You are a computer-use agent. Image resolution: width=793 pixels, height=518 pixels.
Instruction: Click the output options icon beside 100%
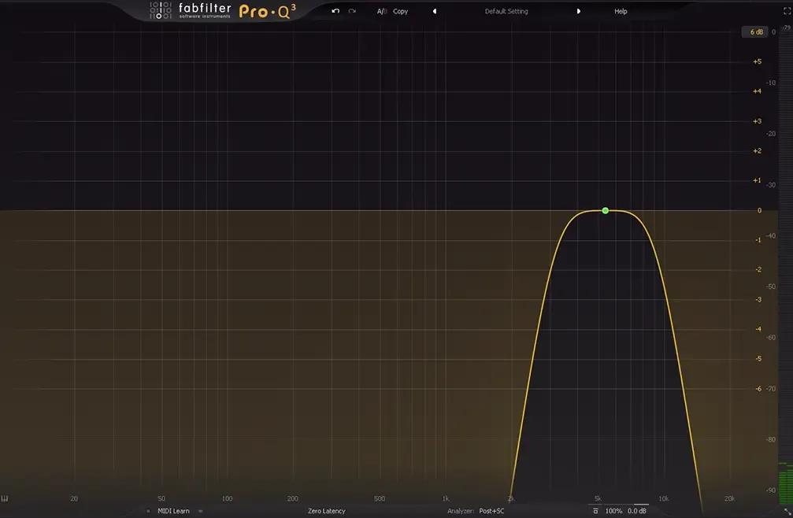point(595,511)
